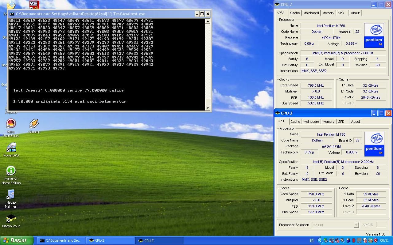The height and width of the screenshot is (245, 393).
Task: Click the 'Version 1.30' label in CPU-Z
Action: tap(375, 234)
